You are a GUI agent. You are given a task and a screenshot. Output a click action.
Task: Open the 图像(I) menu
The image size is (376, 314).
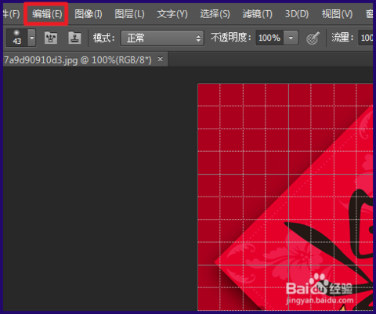[x=89, y=14]
